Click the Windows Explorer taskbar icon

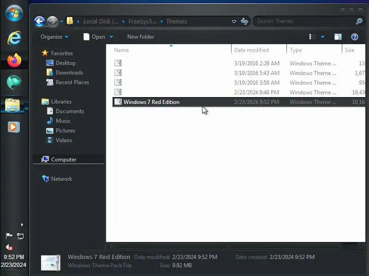pos(13,105)
